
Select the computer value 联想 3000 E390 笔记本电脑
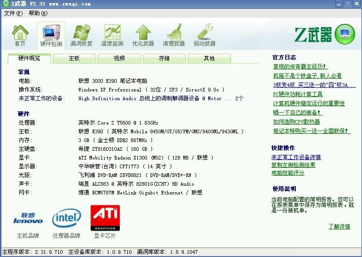coord(113,81)
